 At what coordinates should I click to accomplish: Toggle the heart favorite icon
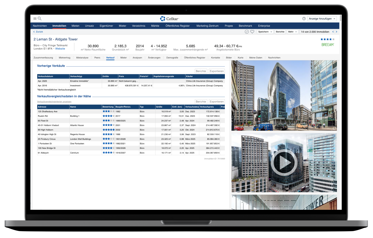coord(252,32)
